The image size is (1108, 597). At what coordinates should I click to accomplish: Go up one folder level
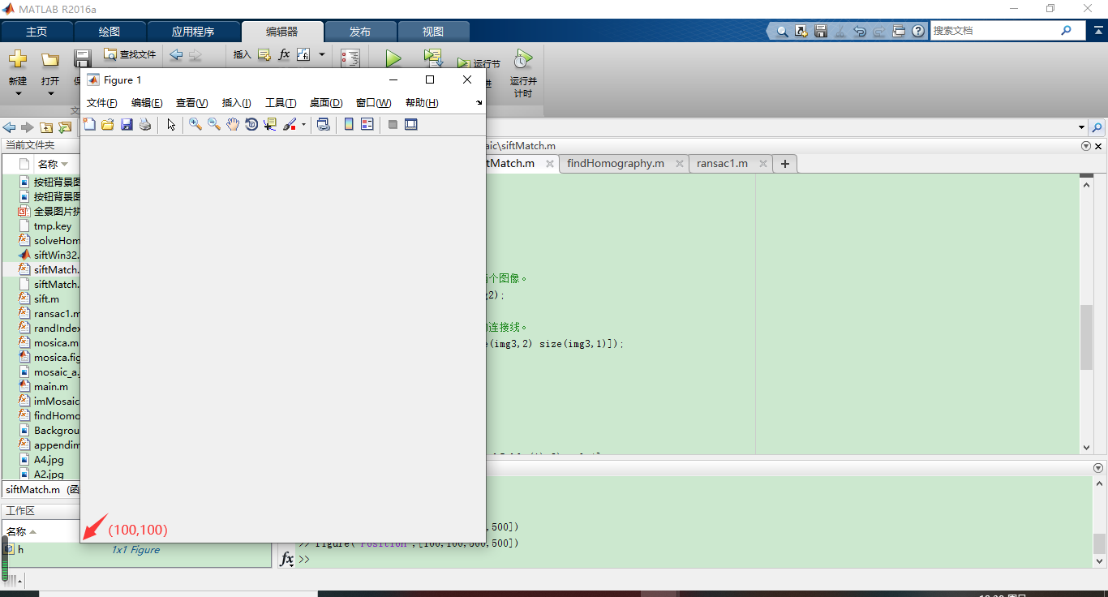(46, 127)
